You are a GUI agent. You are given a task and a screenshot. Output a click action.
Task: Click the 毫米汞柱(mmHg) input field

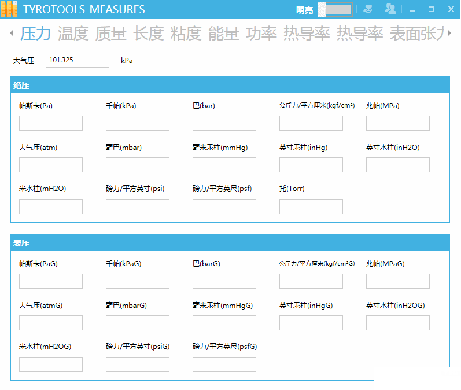tap(224, 165)
